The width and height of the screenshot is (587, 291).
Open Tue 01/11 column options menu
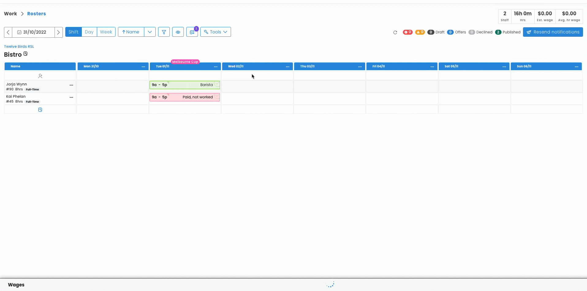[216, 66]
